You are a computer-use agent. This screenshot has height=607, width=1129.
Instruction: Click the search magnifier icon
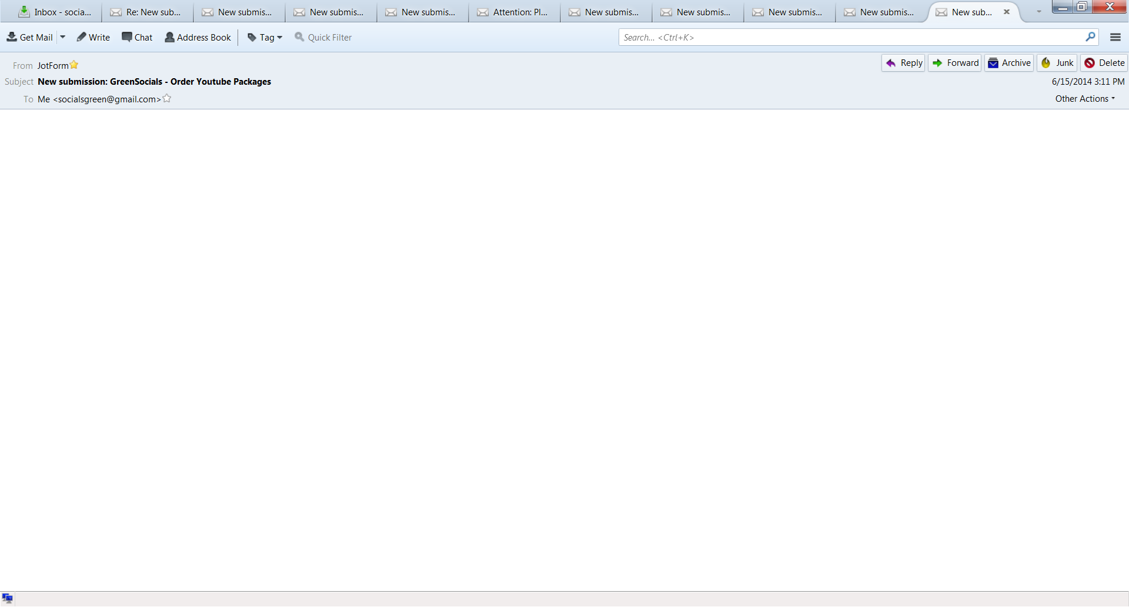coord(1091,36)
